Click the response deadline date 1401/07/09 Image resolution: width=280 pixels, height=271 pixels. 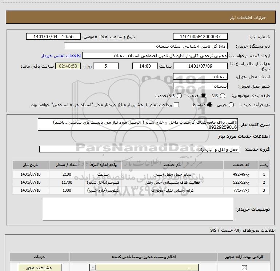[x=200, y=66]
